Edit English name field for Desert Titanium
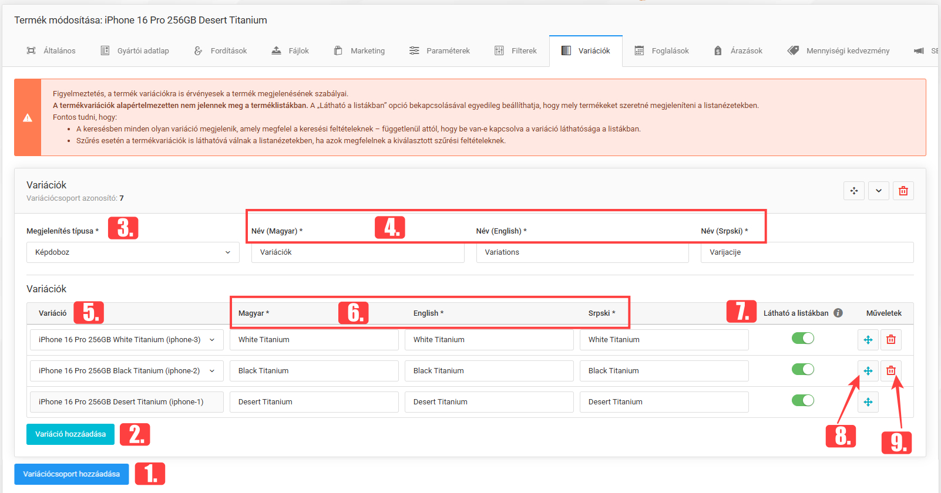Viewport: 941px width, 493px height. click(x=489, y=402)
